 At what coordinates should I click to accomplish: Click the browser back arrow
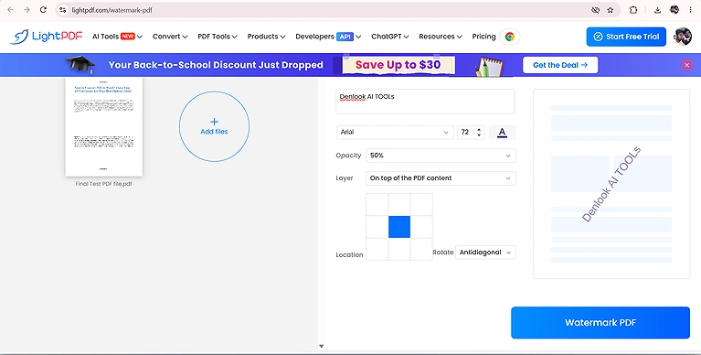tap(11, 9)
